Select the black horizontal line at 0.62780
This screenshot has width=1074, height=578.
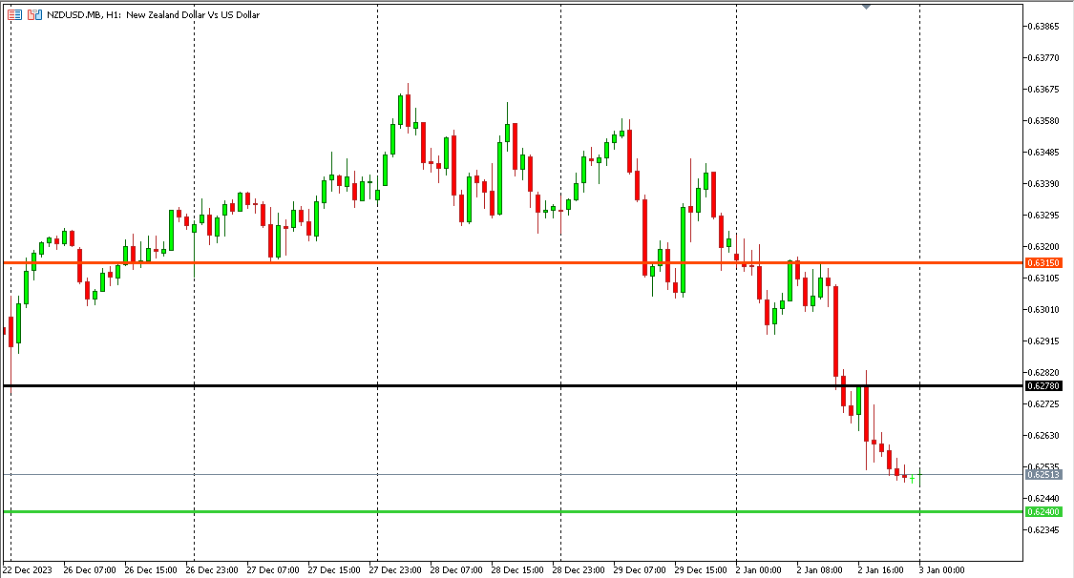[x=477, y=385]
